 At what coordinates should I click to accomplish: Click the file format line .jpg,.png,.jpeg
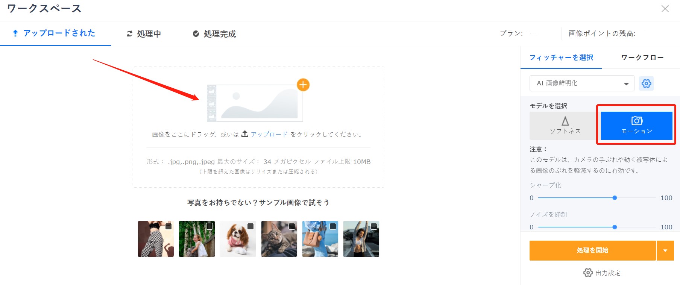(258, 162)
